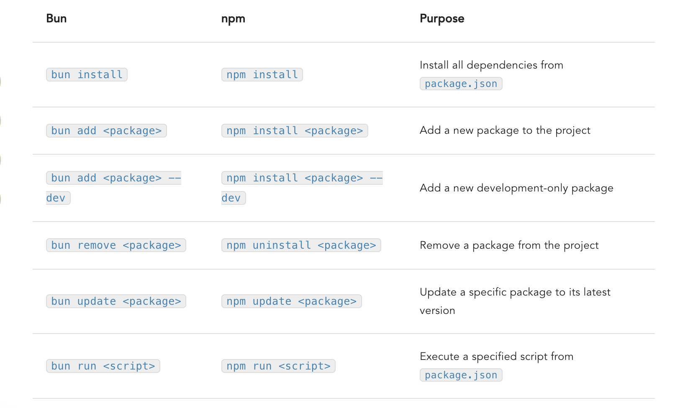
Task: Click package.json code in install row
Action: [x=461, y=84]
